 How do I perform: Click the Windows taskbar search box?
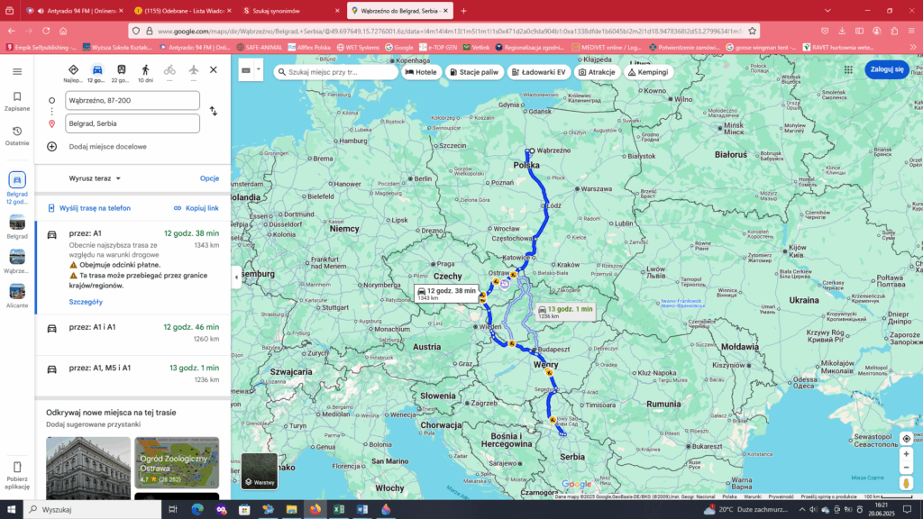94,510
